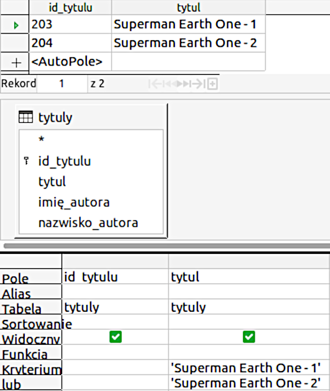Select nazwisko_autora field in tytuly table
The height and width of the screenshot is (391, 330).
pyautogui.click(x=88, y=223)
